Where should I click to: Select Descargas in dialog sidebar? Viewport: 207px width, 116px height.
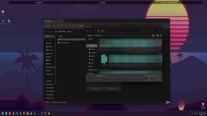pyautogui.click(x=92, y=49)
